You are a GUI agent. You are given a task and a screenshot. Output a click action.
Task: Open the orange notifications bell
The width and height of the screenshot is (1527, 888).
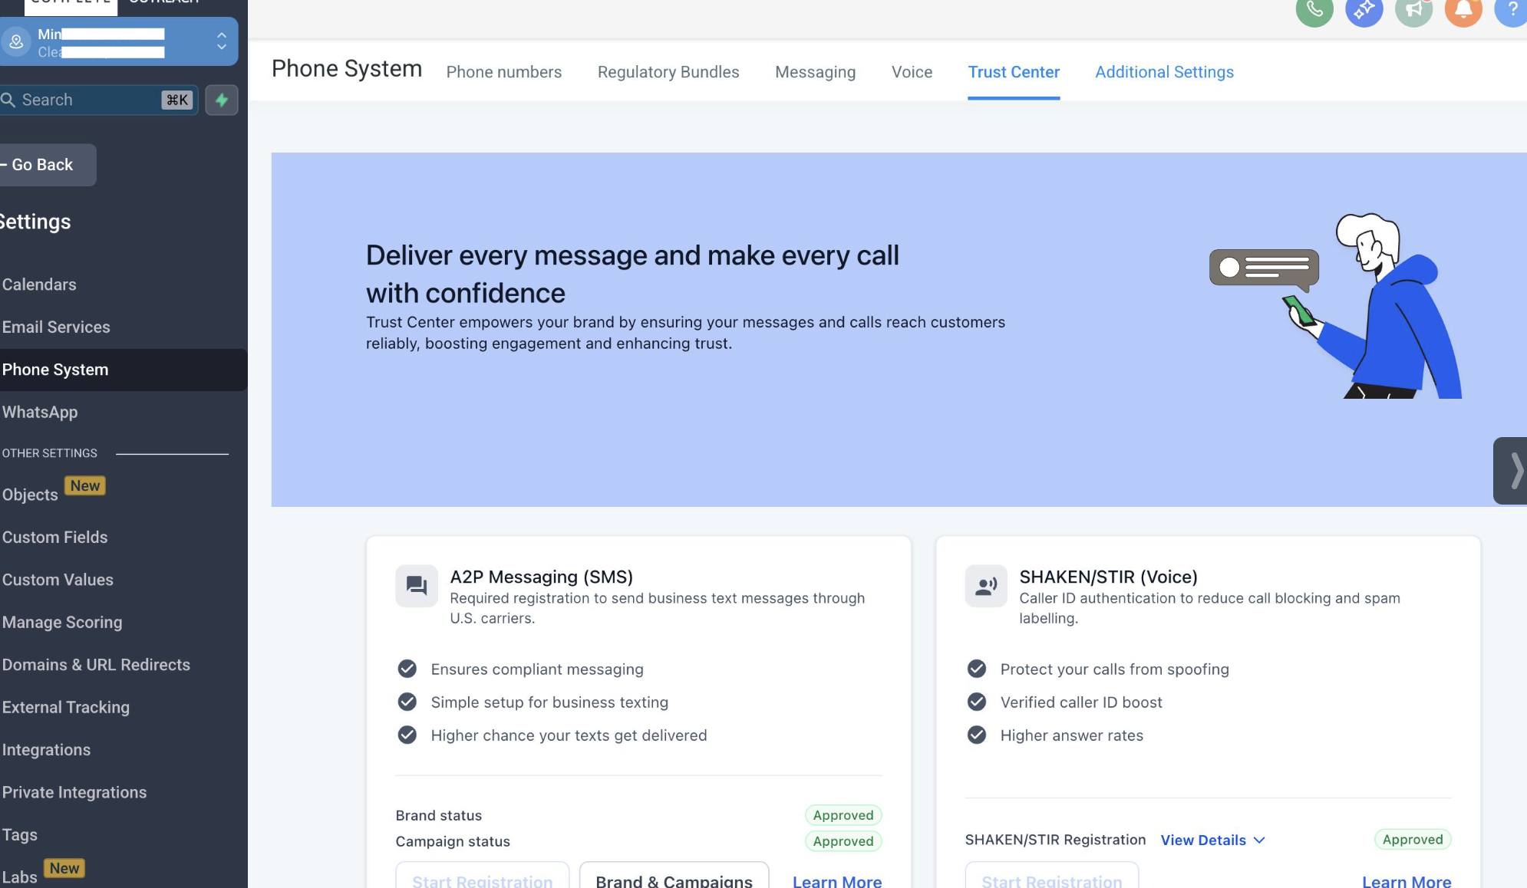[x=1463, y=10]
